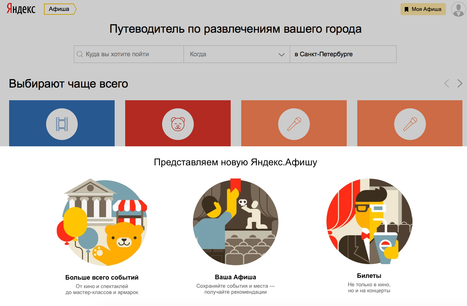Open the Афиша section label
The height and width of the screenshot is (306, 467).
[59, 9]
